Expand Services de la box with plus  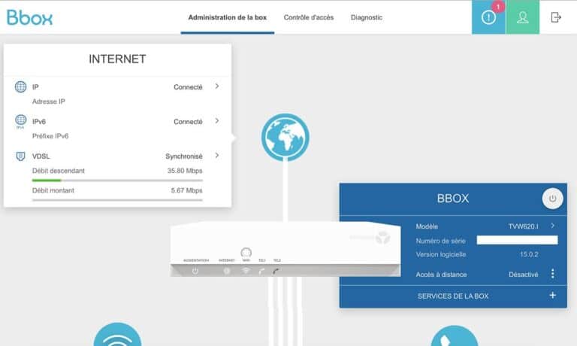tap(553, 295)
